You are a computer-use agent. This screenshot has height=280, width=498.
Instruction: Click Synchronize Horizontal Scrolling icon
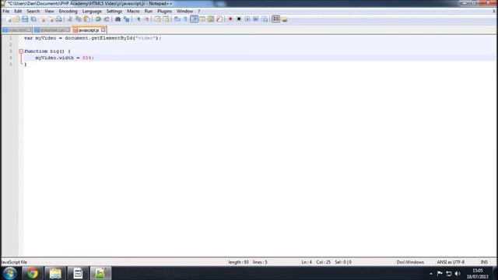tap(166, 19)
